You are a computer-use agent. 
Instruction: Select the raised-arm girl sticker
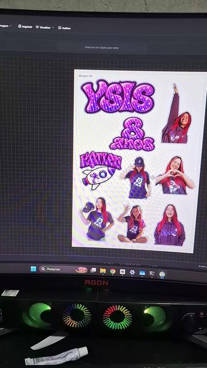point(177,114)
